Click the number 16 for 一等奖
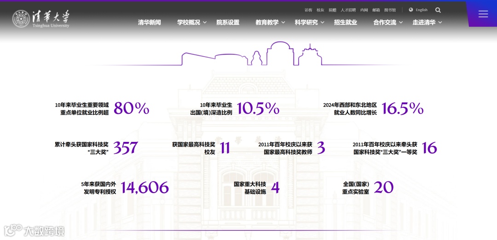 click(x=429, y=148)
